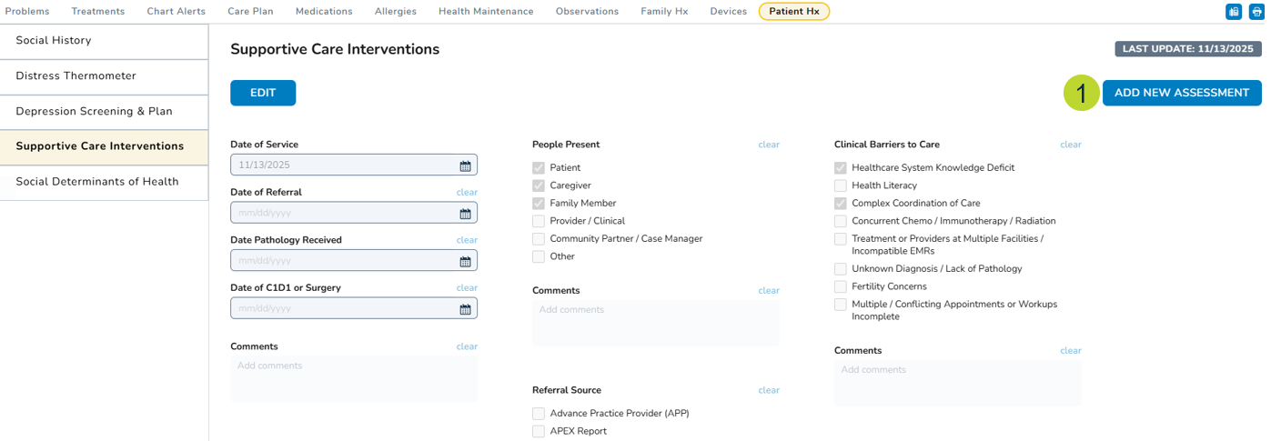Open calendar picker for Date Pathology Received
The width and height of the screenshot is (1271, 441).
[465, 261]
